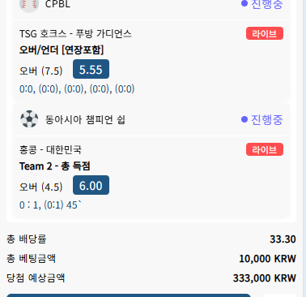Click the 라이브 badge for 홍콩 match

click(265, 149)
